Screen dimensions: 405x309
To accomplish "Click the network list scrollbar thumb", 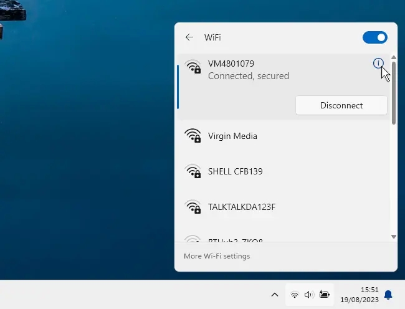I will (x=394, y=93).
